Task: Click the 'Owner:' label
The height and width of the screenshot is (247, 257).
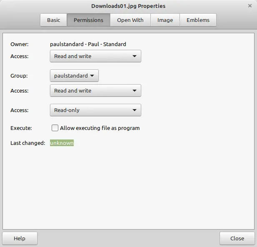Action: tap(20, 44)
